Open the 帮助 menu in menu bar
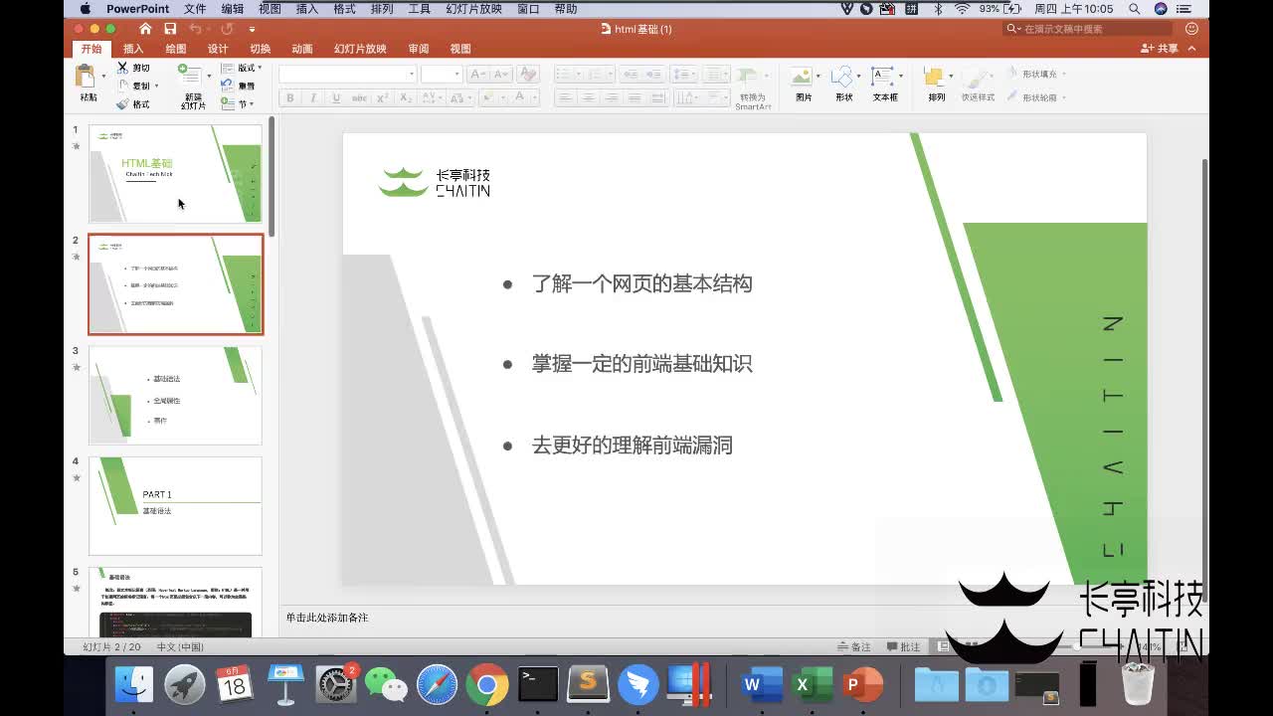Viewport: 1273px width, 716px height. (x=566, y=9)
